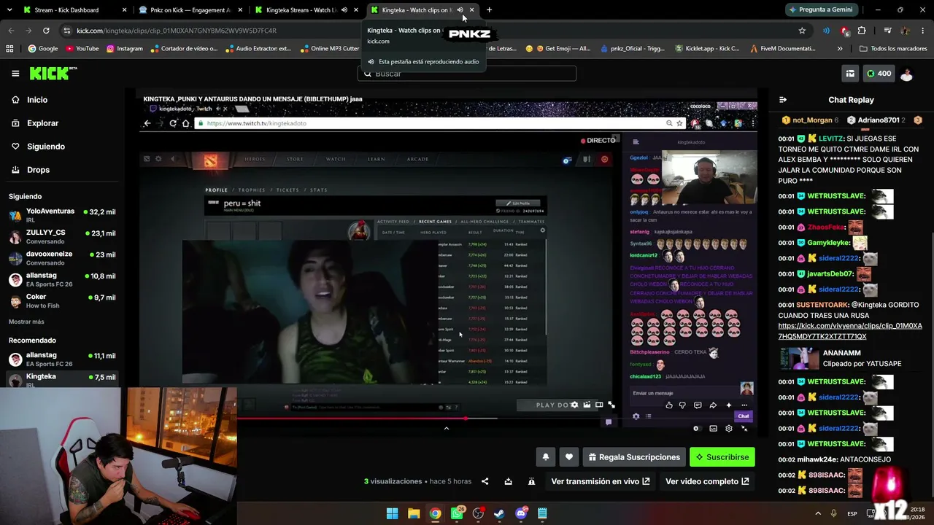Switch to Kingteka Stream Watch Live tab
The width and height of the screenshot is (934, 525).
tap(306, 10)
